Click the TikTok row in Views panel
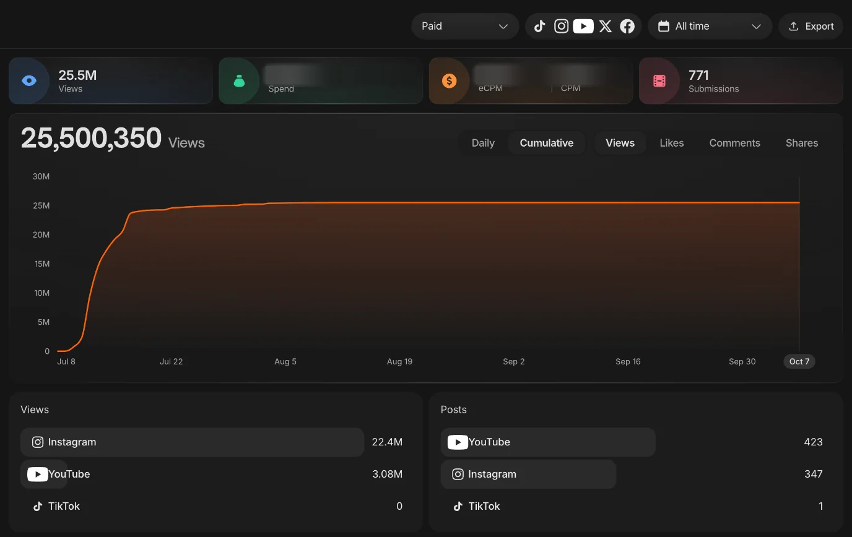852x537 pixels. (x=215, y=506)
